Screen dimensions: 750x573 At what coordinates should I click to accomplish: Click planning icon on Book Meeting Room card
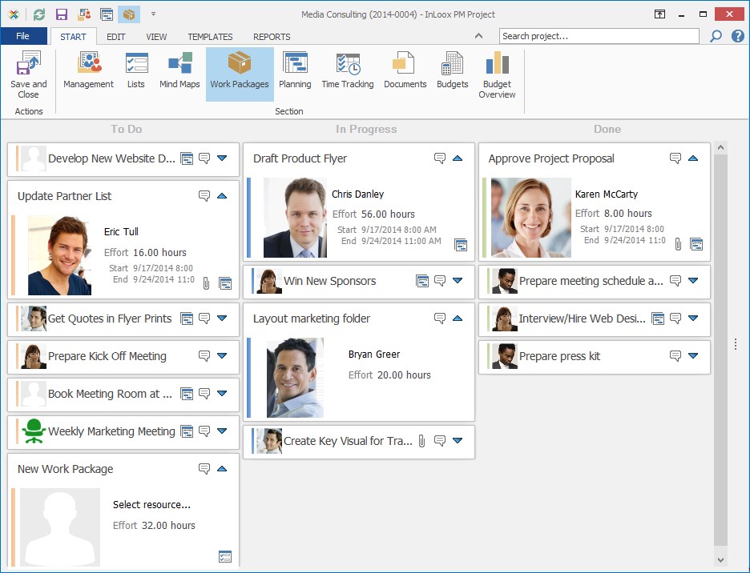[x=187, y=393]
